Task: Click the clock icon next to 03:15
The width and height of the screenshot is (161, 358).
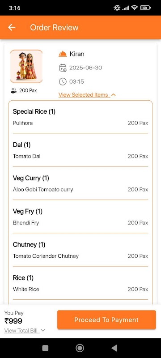Action: pyautogui.click(x=63, y=81)
